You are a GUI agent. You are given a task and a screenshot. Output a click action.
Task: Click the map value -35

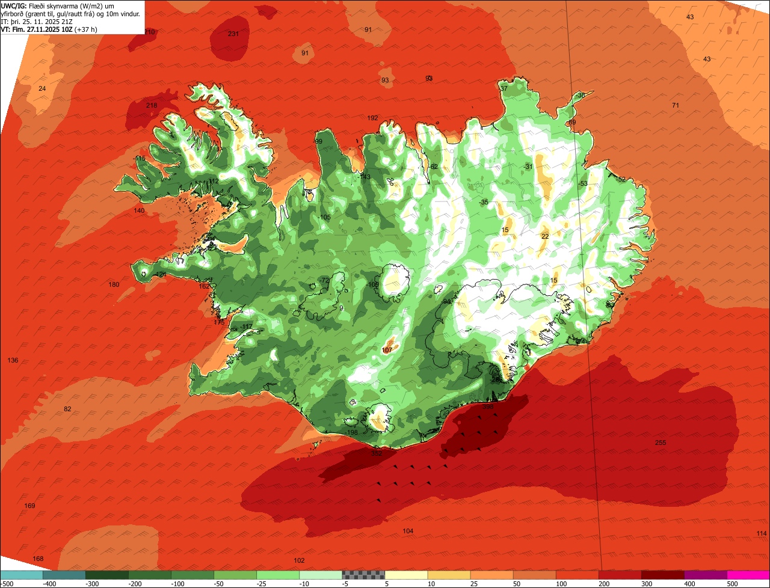click(x=484, y=202)
